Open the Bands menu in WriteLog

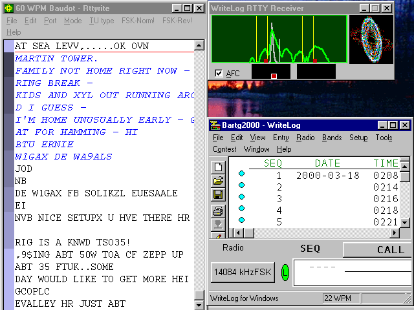point(332,138)
